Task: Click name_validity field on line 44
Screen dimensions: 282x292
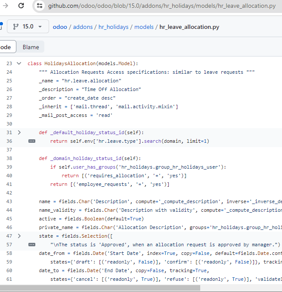Action: pyautogui.click(x=57, y=210)
